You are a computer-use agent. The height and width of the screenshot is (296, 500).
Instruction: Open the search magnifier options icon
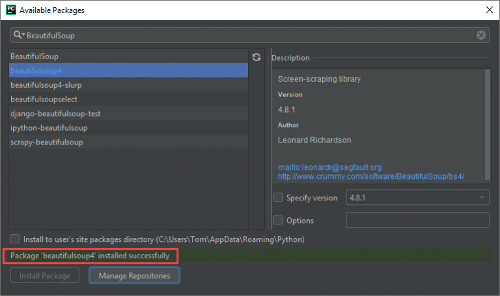click(19, 34)
